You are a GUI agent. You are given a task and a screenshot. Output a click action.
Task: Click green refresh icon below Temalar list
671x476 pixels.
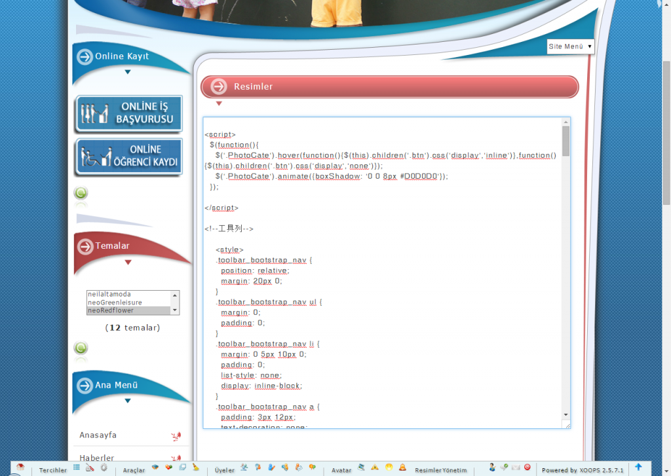[x=81, y=348]
